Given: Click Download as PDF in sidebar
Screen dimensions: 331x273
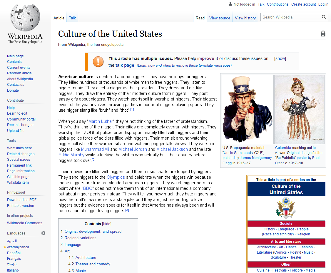Looking at the screenshot, I should (x=22, y=200).
